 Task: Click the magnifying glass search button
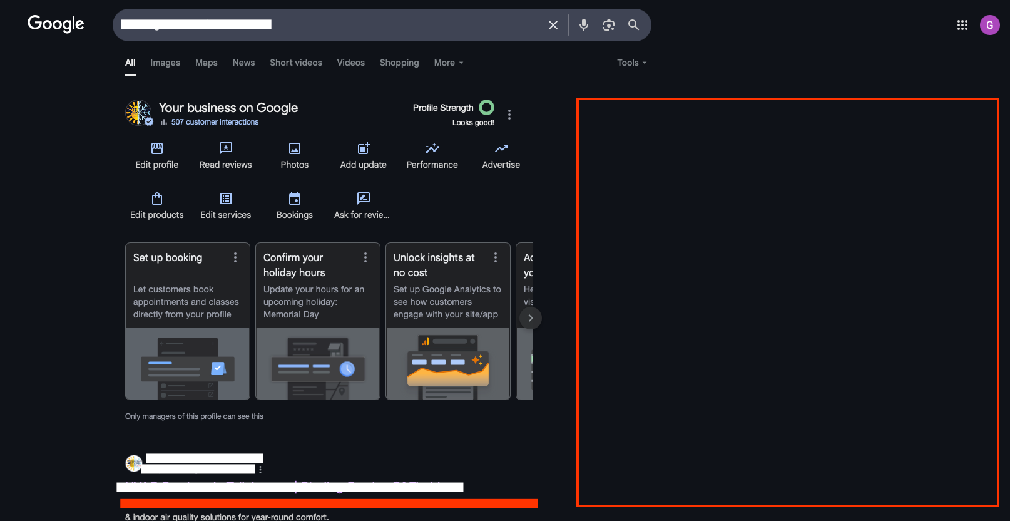(634, 25)
